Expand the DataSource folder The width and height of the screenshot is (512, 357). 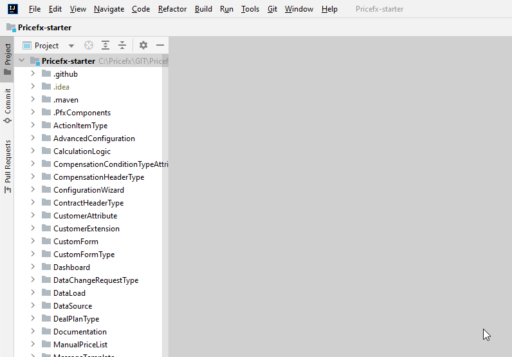click(33, 305)
